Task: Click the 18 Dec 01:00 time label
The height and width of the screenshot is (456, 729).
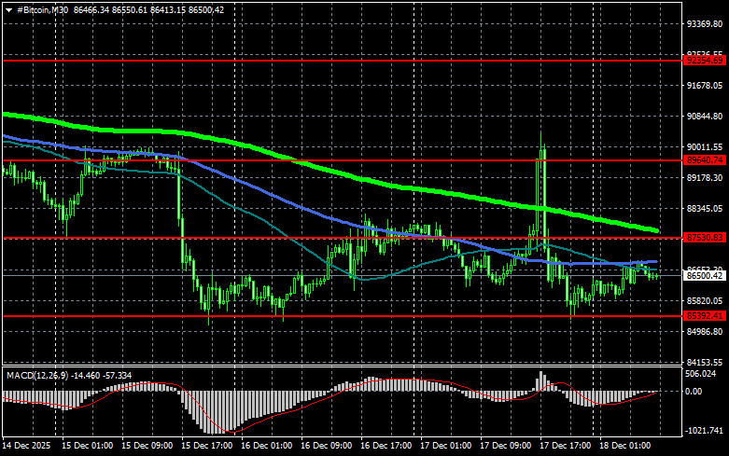Action: click(x=624, y=446)
